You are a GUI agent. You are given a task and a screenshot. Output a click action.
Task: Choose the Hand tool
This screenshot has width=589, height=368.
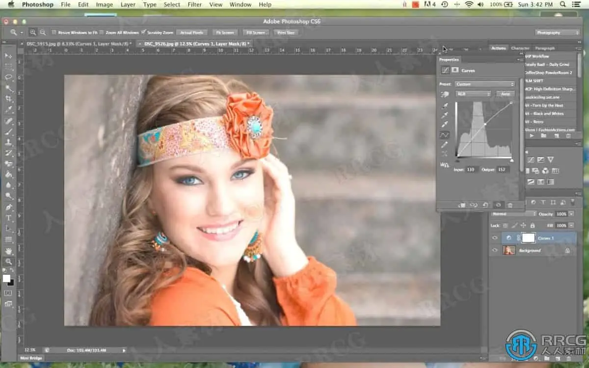(9, 251)
